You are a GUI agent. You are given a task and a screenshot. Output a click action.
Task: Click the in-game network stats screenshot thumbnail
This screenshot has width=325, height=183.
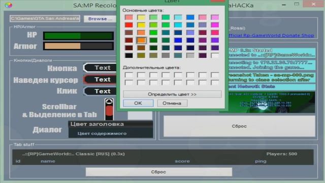point(272,102)
